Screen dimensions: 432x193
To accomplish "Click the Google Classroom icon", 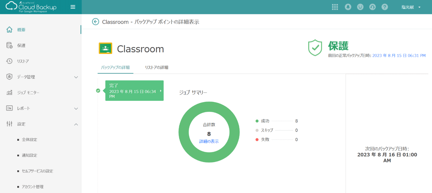I will tap(105, 48).
